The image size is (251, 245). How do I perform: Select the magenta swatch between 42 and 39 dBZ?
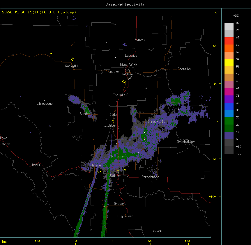pyautogui.click(x=229, y=92)
